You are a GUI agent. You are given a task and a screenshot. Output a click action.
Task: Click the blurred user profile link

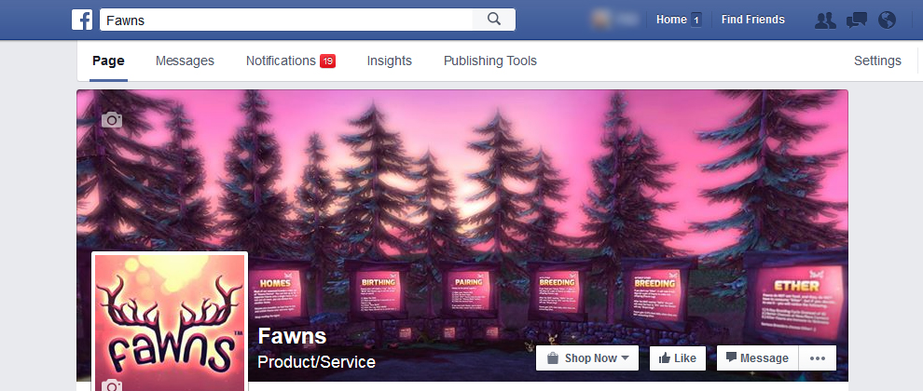(615, 20)
